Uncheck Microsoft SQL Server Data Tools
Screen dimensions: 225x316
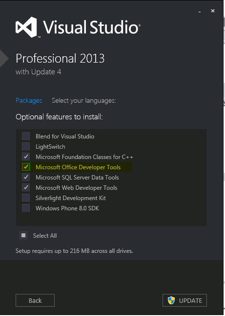26,177
